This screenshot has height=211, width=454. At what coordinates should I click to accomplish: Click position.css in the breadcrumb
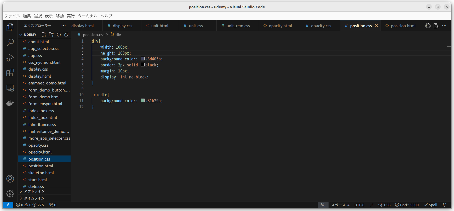[x=93, y=35]
